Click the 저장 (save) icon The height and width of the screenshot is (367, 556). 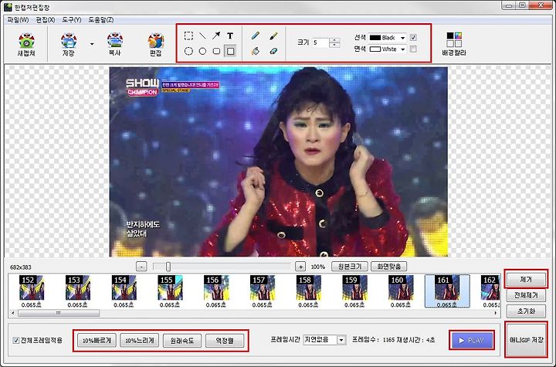(x=69, y=44)
